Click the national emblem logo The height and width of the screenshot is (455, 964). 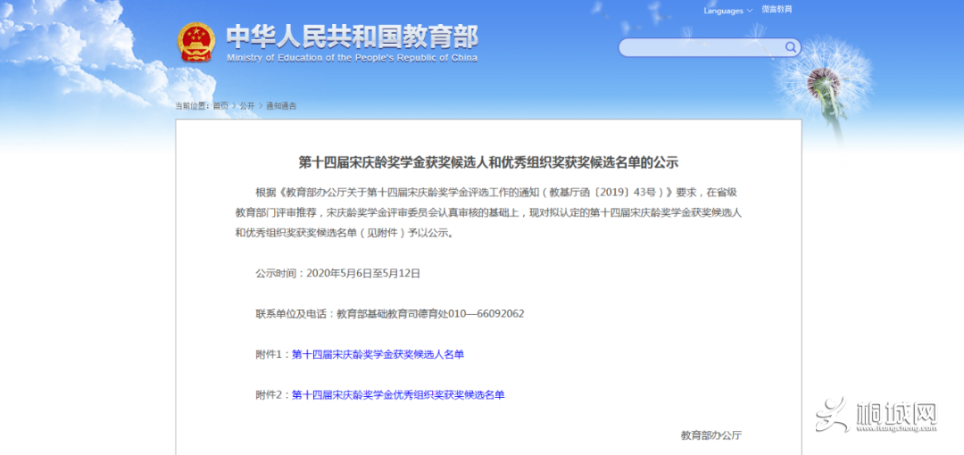(x=196, y=42)
